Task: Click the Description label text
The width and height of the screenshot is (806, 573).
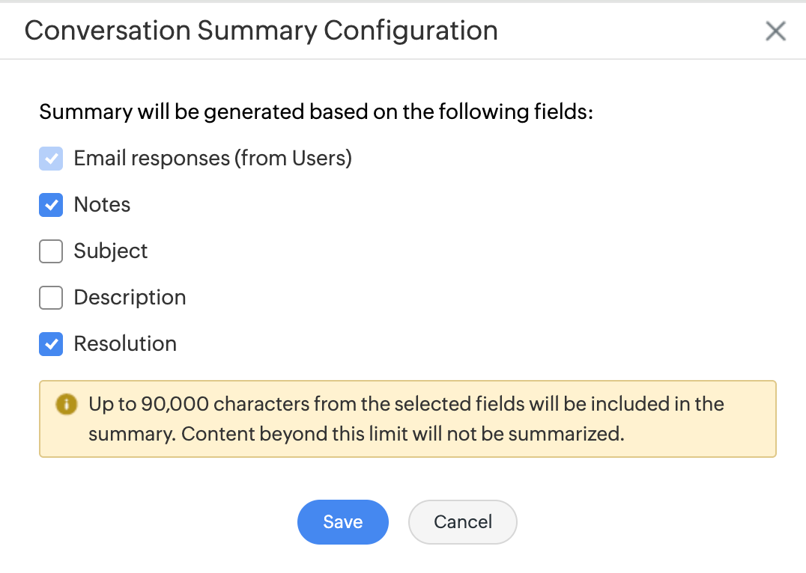Action: (130, 298)
